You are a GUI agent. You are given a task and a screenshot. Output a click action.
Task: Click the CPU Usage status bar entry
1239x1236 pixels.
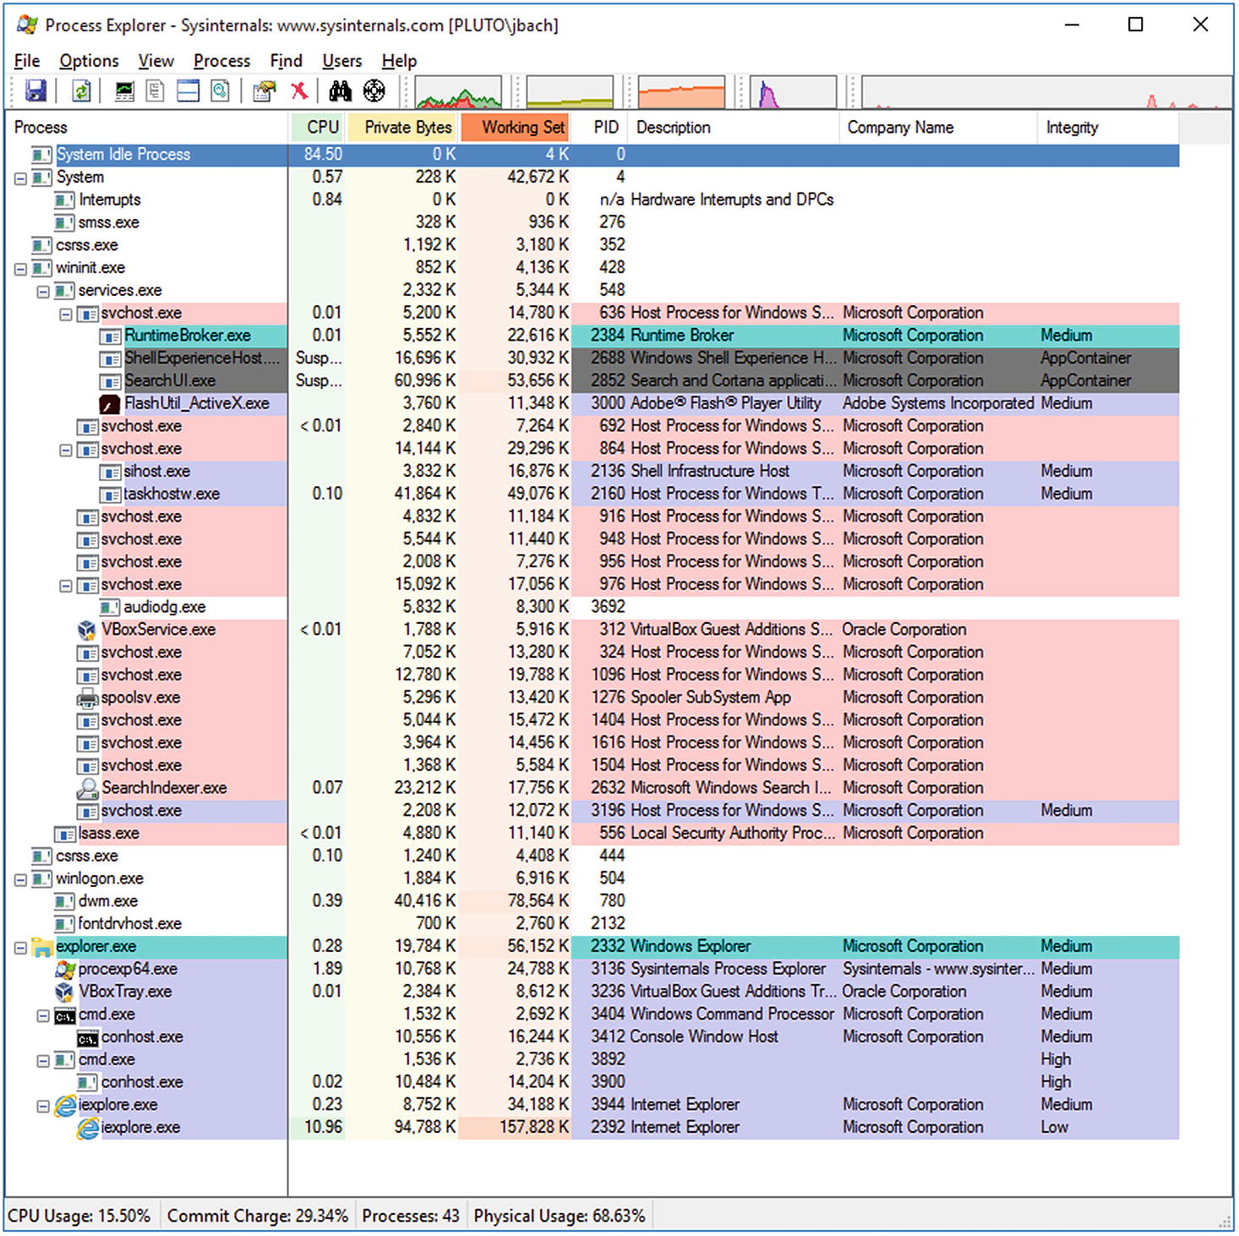[x=79, y=1217]
